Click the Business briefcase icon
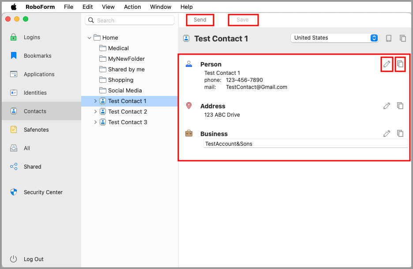 [x=189, y=133]
